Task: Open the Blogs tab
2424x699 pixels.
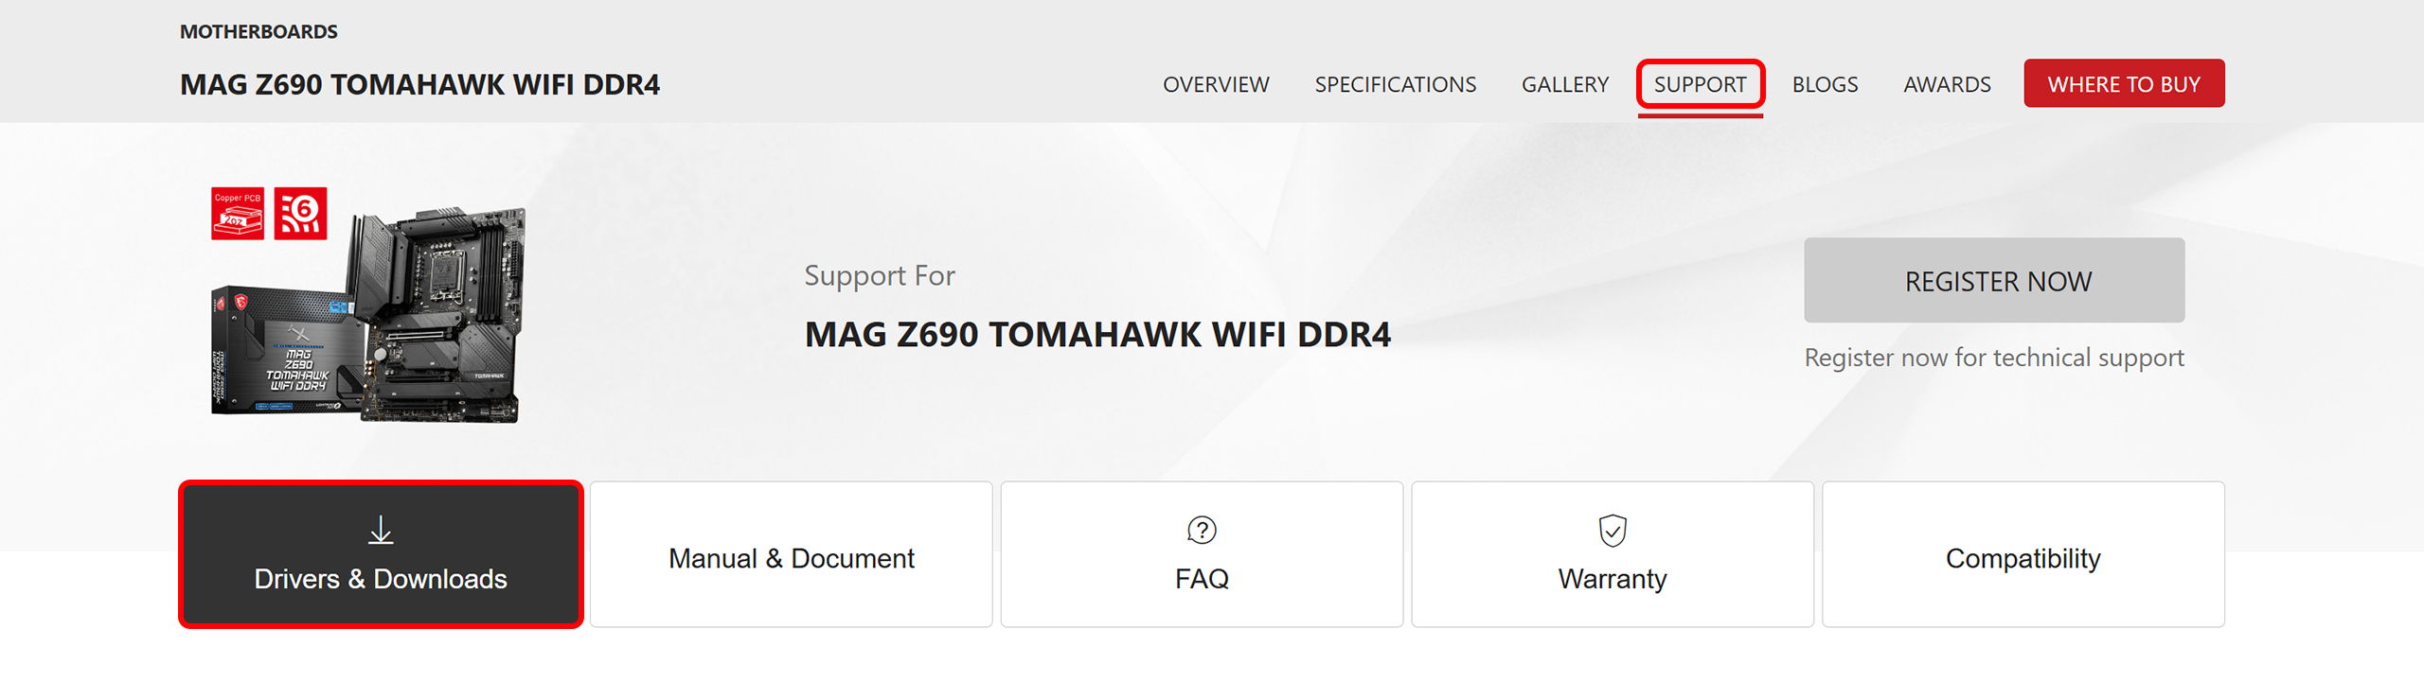Action: (x=1825, y=84)
